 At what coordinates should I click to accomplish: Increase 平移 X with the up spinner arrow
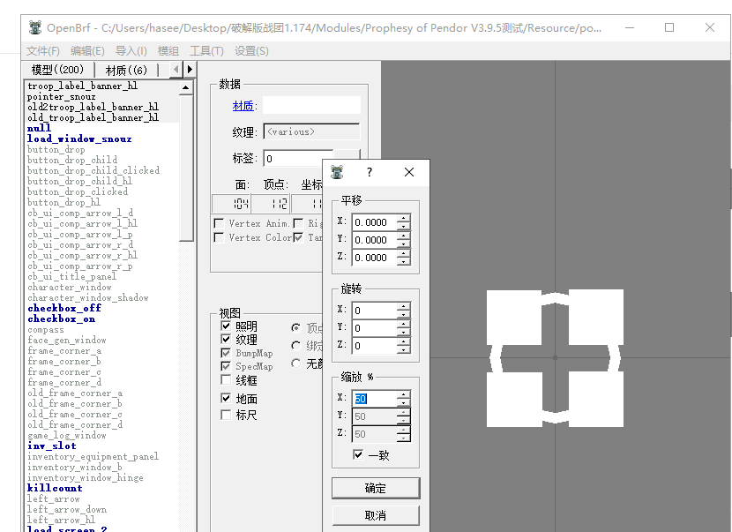pos(404,218)
